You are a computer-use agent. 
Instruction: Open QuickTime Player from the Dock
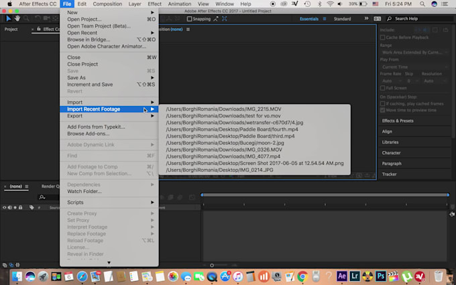click(212, 276)
